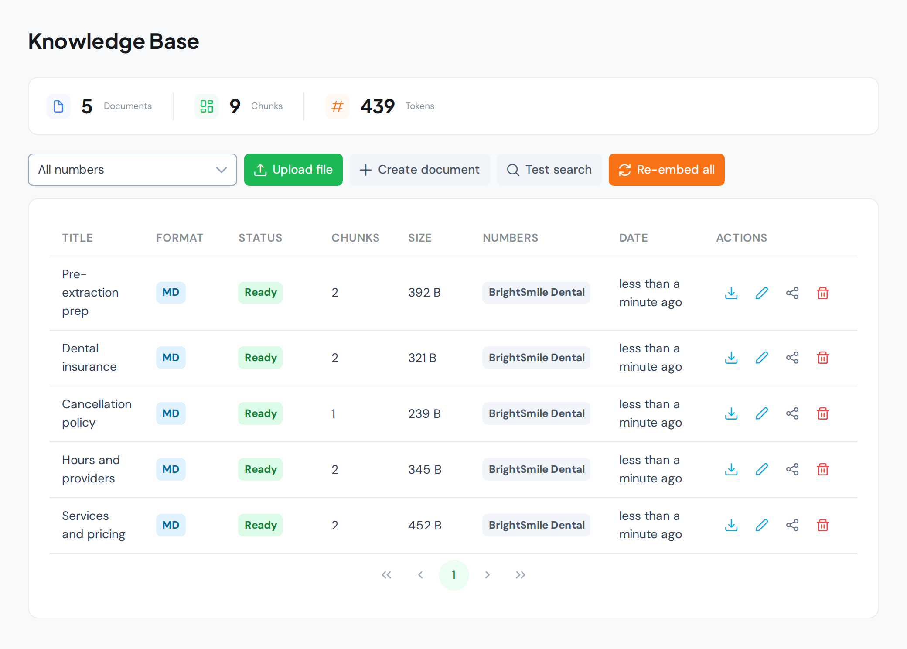Delete the Hours and providers document

coord(823,469)
